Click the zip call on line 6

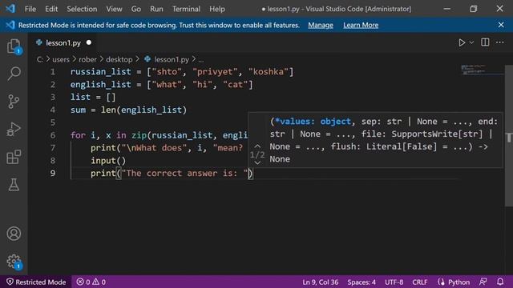[139, 135]
